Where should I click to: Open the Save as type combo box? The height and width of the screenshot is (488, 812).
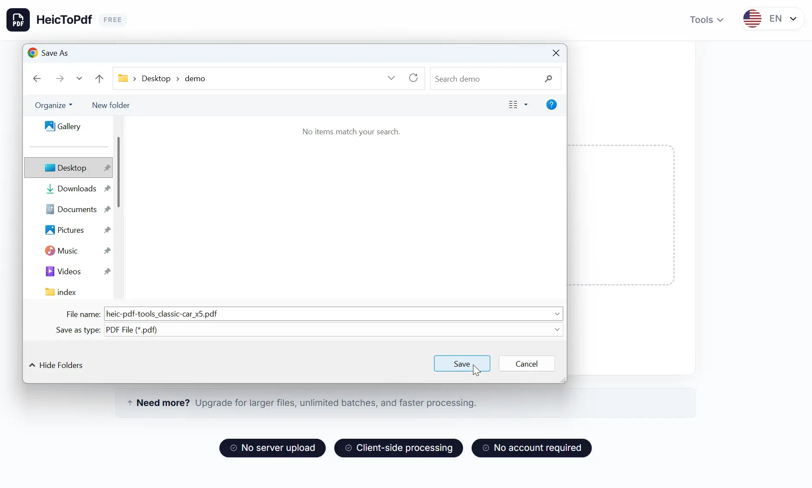(x=333, y=330)
